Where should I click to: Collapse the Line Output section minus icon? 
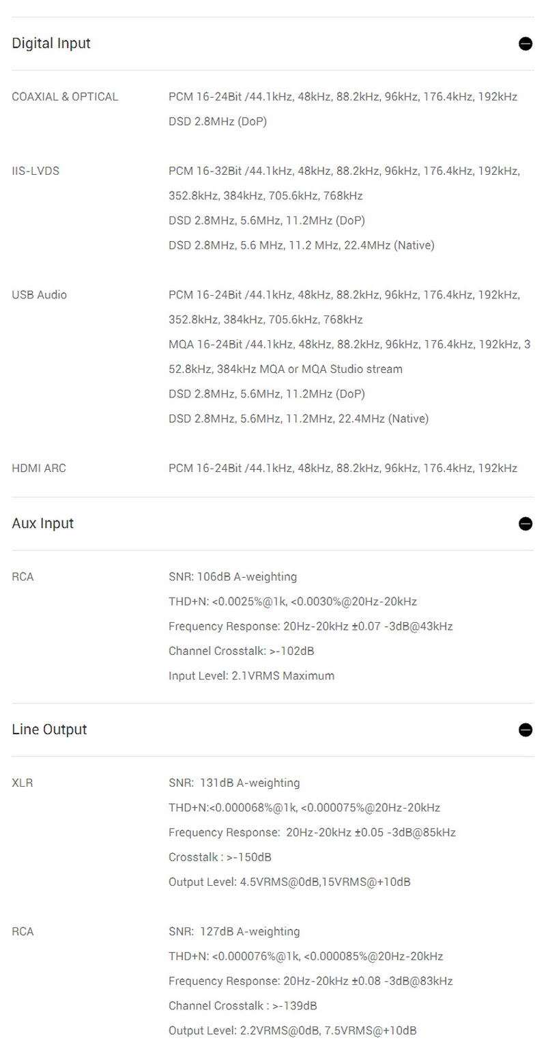click(x=525, y=730)
